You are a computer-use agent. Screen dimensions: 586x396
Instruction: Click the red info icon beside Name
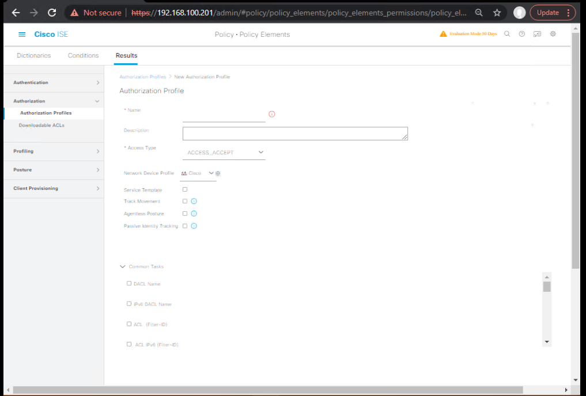pyautogui.click(x=272, y=114)
